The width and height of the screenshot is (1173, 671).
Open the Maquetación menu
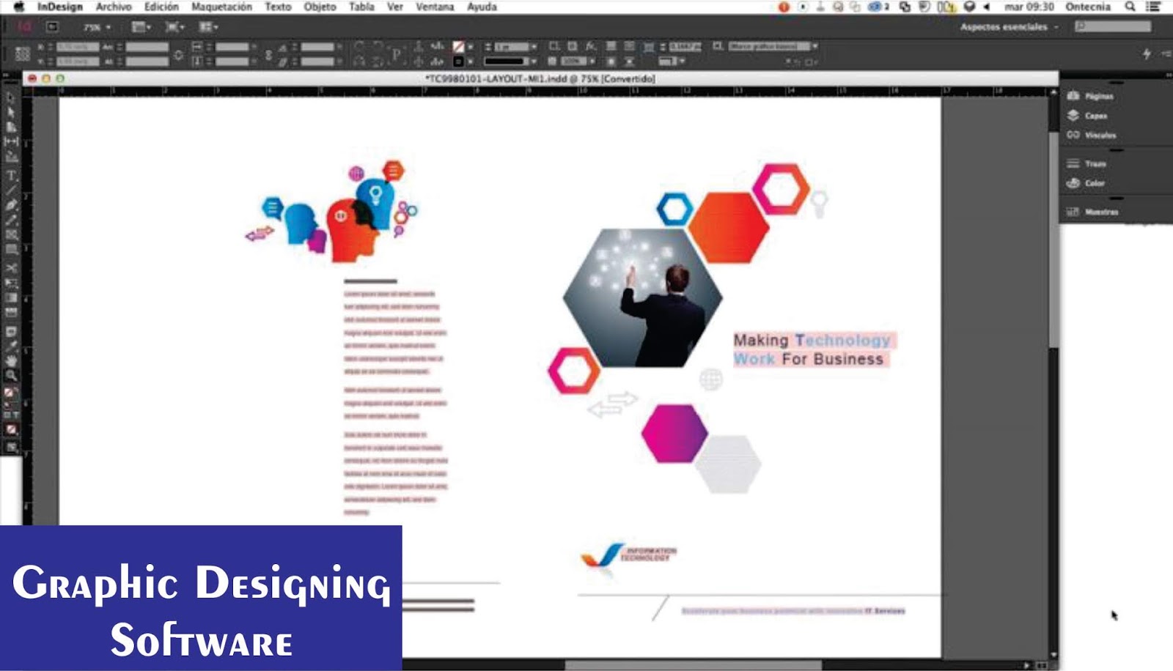pyautogui.click(x=222, y=7)
